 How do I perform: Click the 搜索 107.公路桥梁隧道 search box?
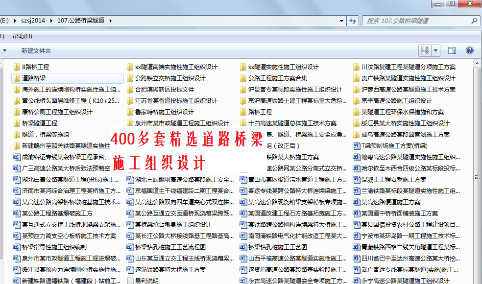(416, 21)
